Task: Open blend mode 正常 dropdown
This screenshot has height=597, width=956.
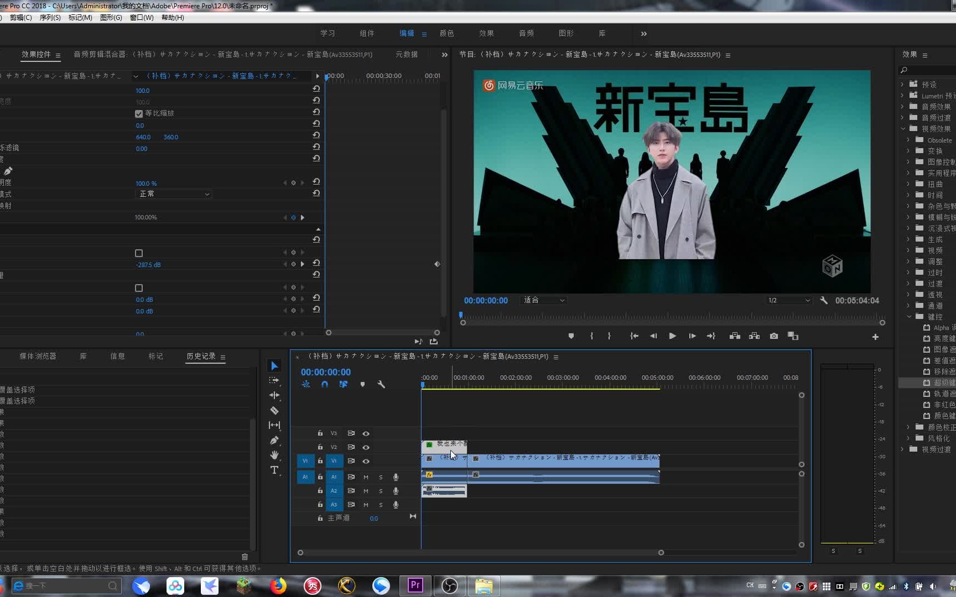Action: tap(174, 194)
